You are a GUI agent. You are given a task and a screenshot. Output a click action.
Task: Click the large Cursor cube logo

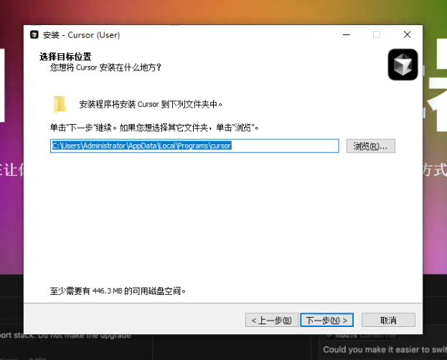[x=403, y=65]
